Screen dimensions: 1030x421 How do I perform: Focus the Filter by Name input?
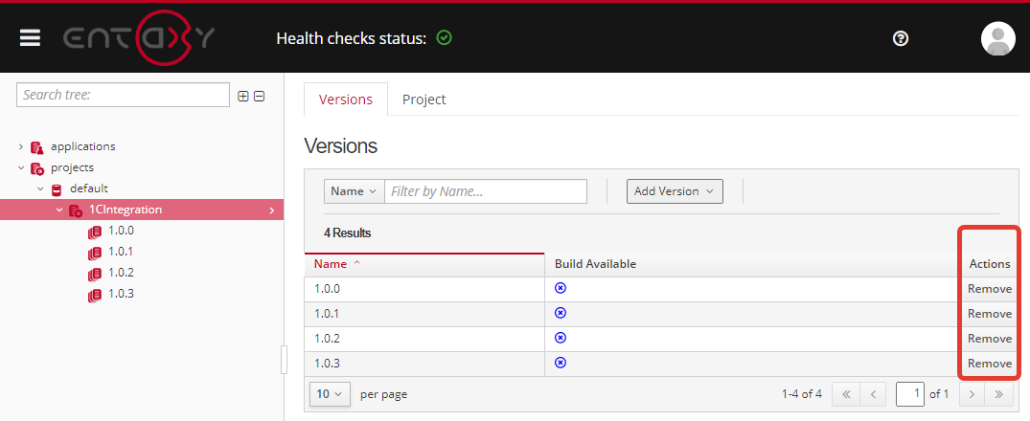click(x=486, y=191)
